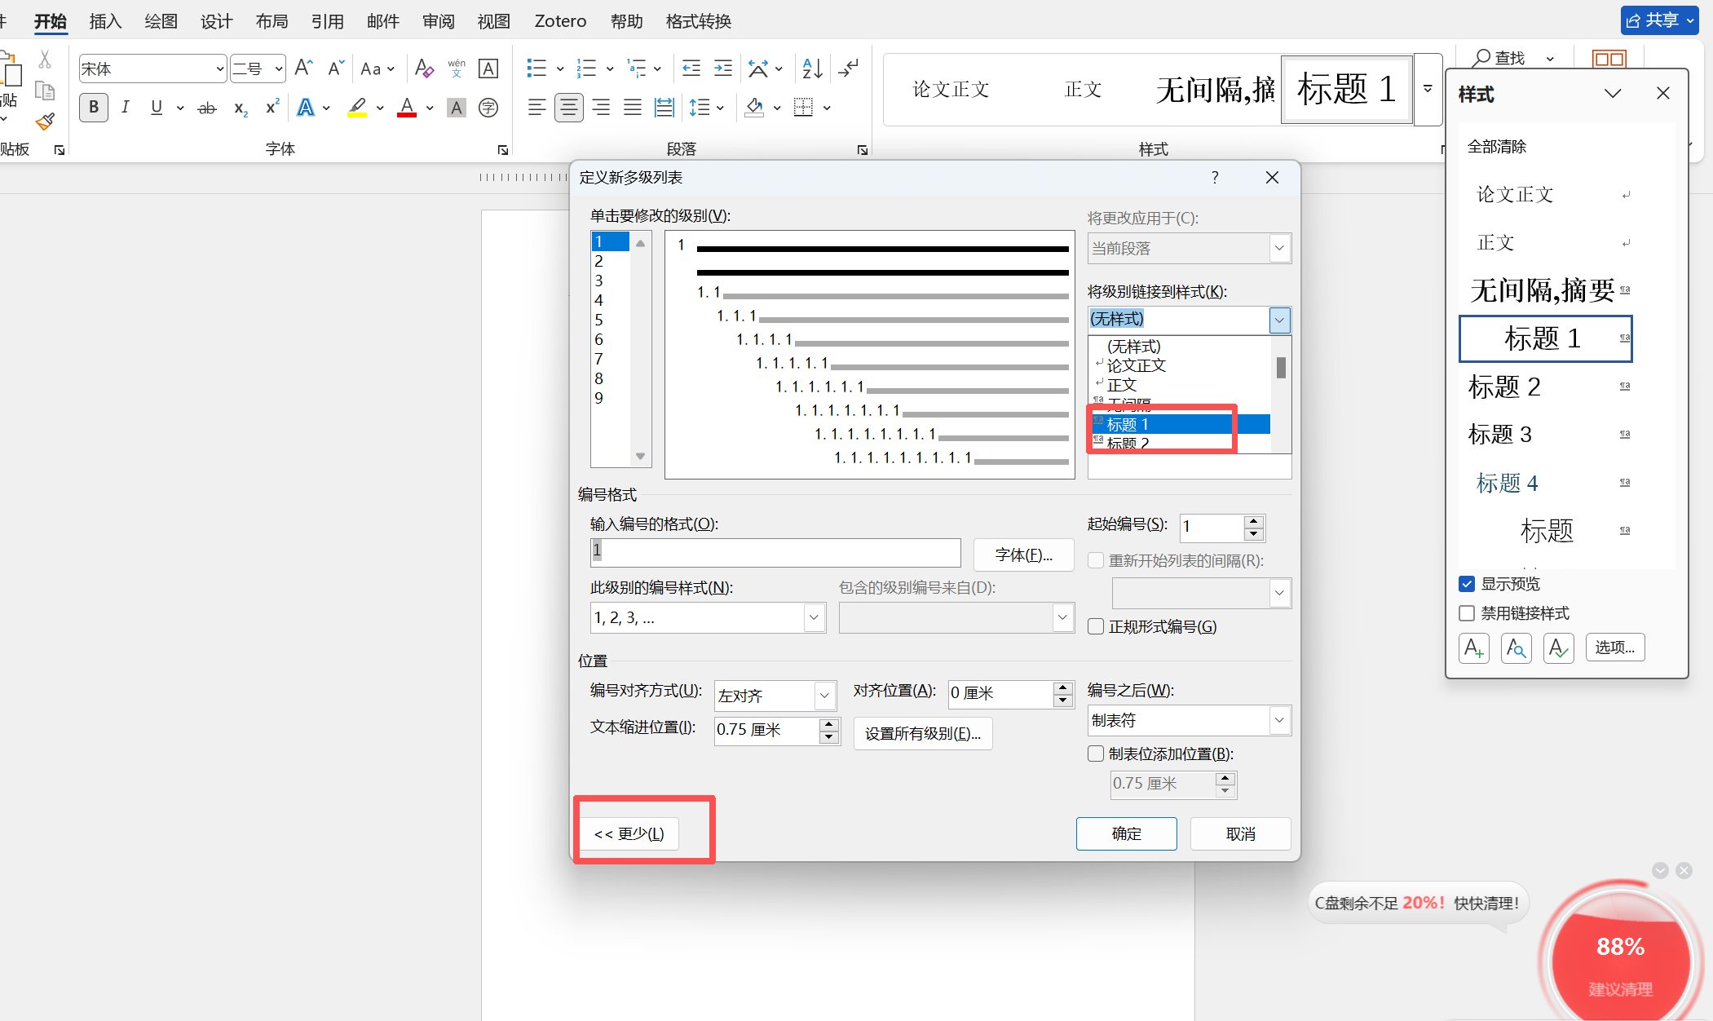
Task: Uncheck the 显示预览 checkbox
Action: coord(1467,584)
